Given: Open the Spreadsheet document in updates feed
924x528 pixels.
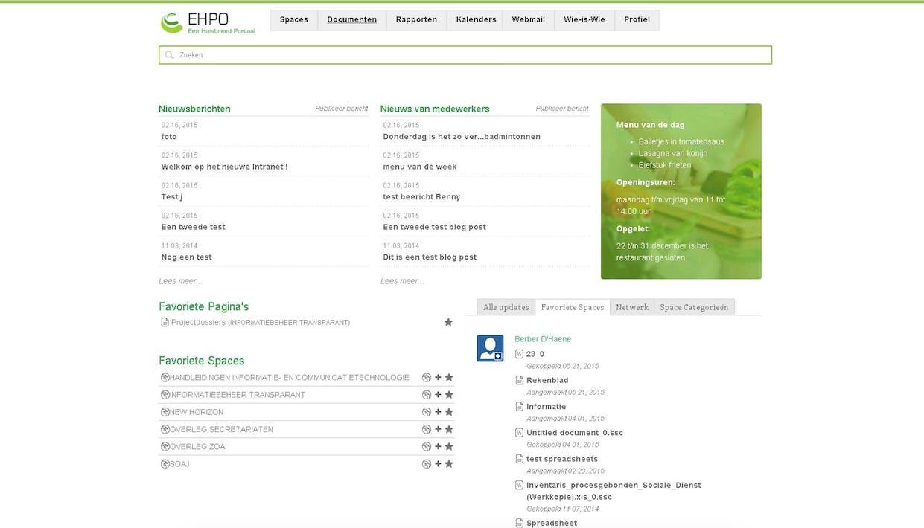Looking at the screenshot, I should pyautogui.click(x=552, y=523).
